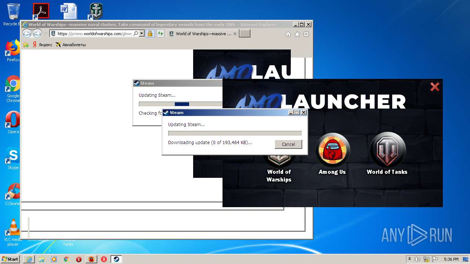The height and width of the screenshot is (264, 470).
Task: Close the AMO Launcher with red X
Action: pyautogui.click(x=435, y=87)
